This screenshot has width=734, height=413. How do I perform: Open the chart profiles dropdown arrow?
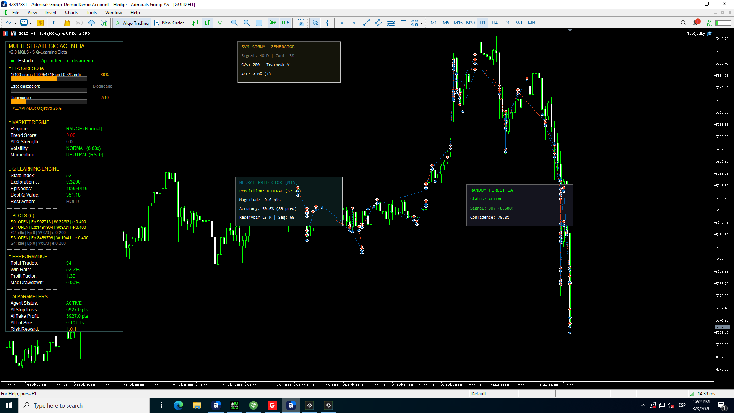pyautogui.click(x=31, y=23)
